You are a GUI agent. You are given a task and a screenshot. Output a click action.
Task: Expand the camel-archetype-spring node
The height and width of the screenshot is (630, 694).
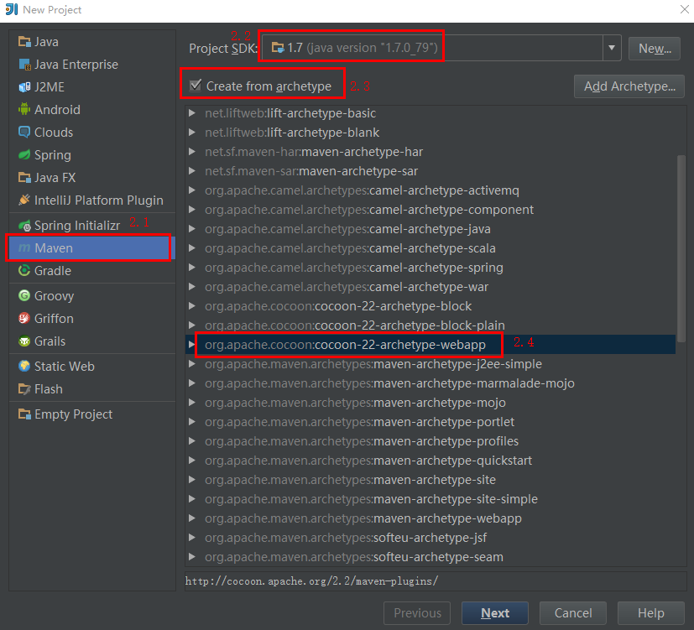pyautogui.click(x=192, y=268)
